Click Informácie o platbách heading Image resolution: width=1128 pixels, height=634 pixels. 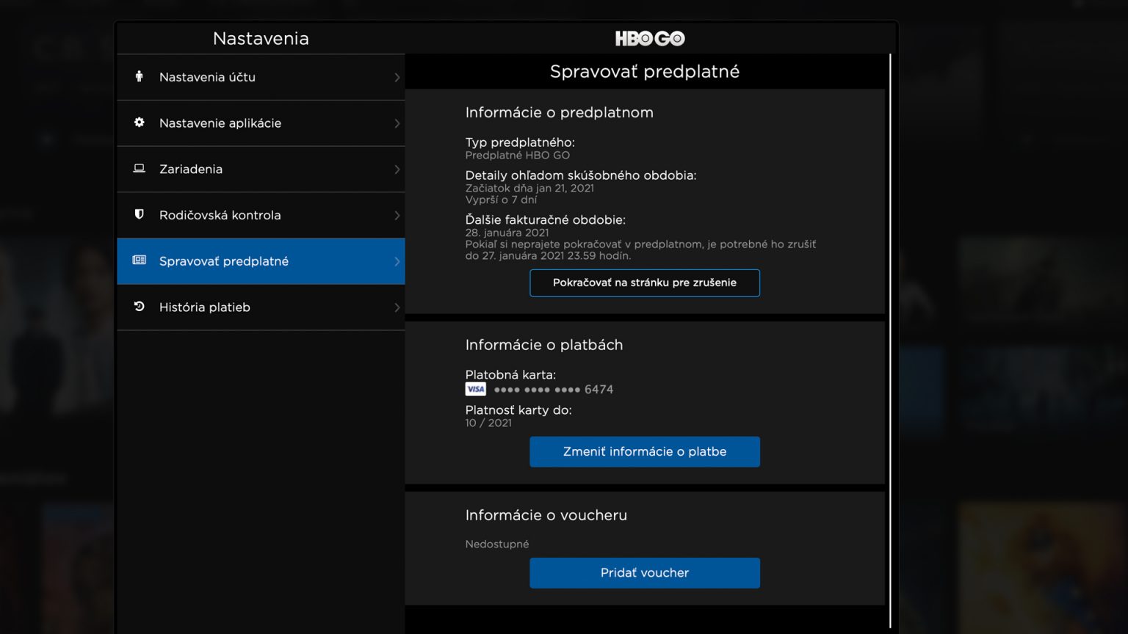pos(543,345)
